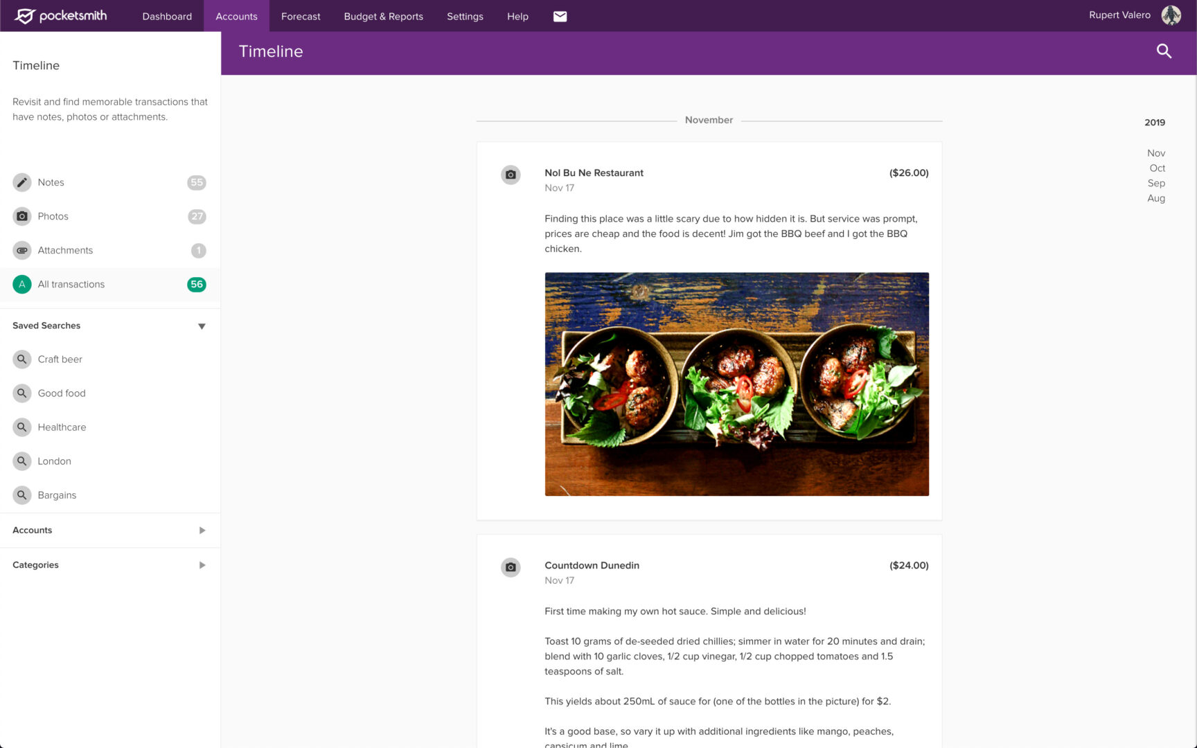Open Budget & Reports menu

[x=383, y=16]
